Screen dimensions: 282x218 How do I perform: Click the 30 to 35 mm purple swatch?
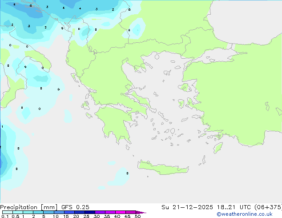100,212
